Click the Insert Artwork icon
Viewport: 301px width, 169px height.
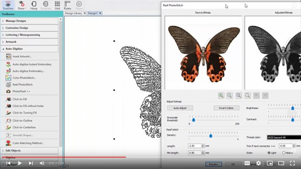click(8, 57)
